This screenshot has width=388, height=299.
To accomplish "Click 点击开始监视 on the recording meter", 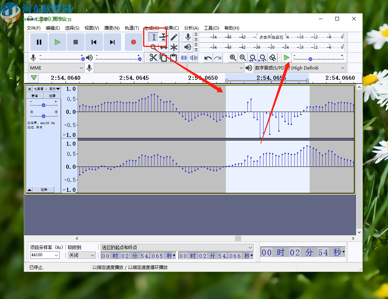I will (x=271, y=37).
